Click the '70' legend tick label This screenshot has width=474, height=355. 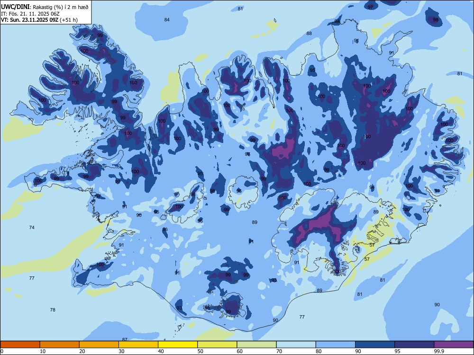tap(279, 351)
